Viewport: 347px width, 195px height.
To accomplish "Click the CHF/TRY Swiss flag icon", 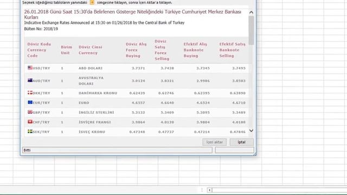I will (30, 122).
